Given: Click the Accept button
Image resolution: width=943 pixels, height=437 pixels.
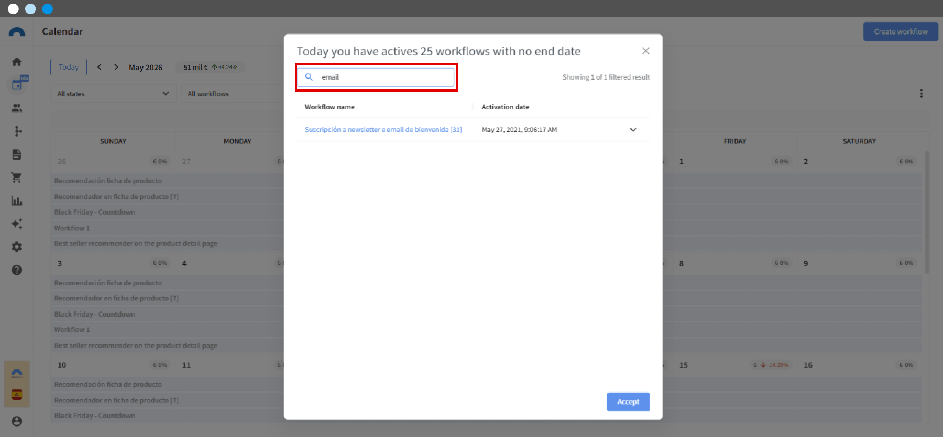Looking at the screenshot, I should (x=628, y=402).
